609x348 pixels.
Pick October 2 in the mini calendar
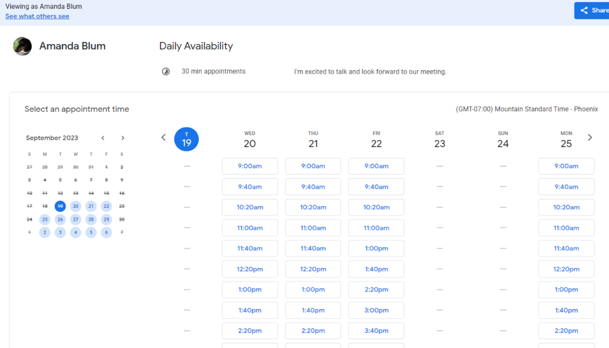[x=45, y=232]
